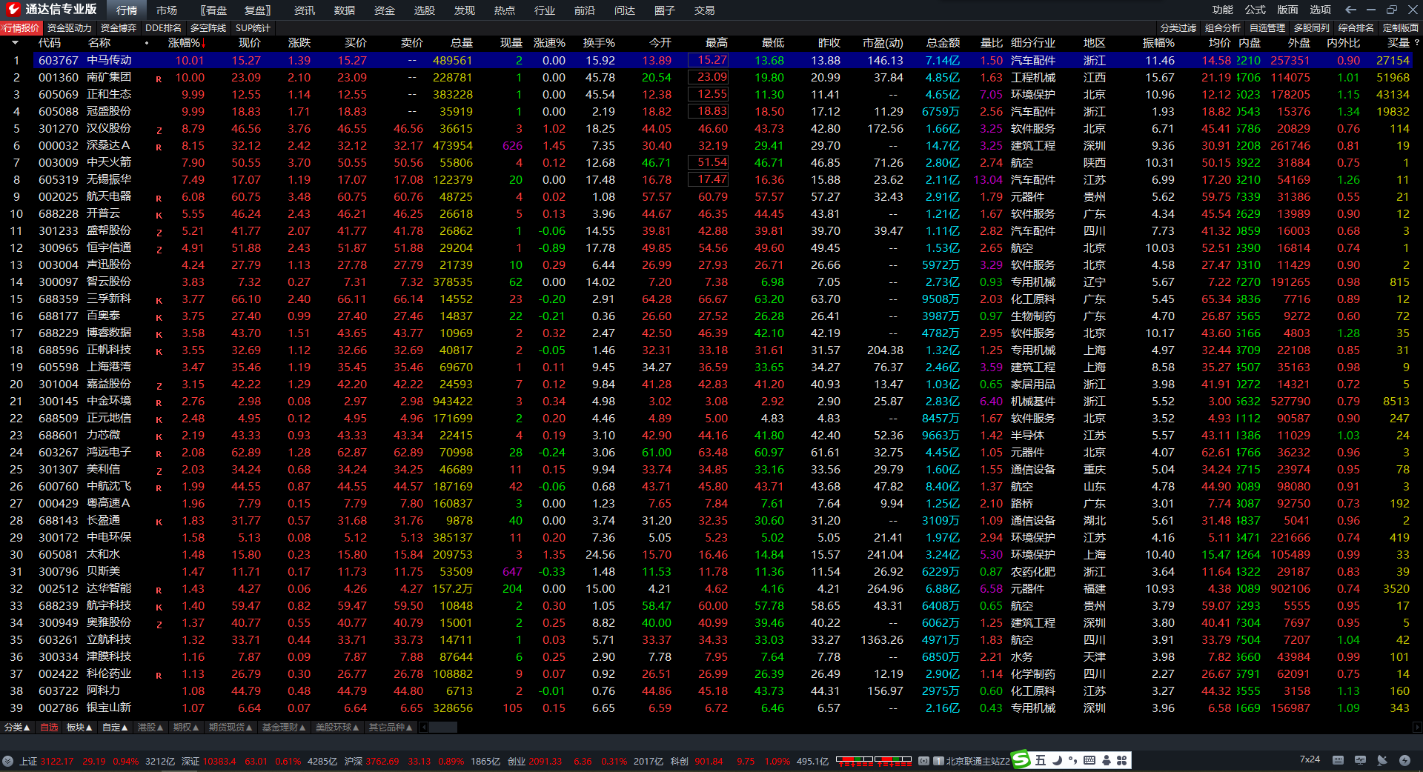Toggle the moon half-width icon
Image resolution: width=1423 pixels, height=772 pixels.
(1057, 760)
